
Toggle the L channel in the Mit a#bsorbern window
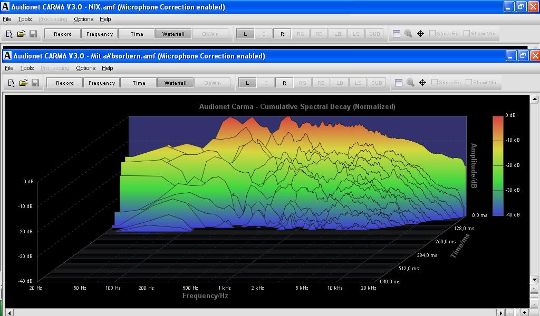pyautogui.click(x=247, y=83)
